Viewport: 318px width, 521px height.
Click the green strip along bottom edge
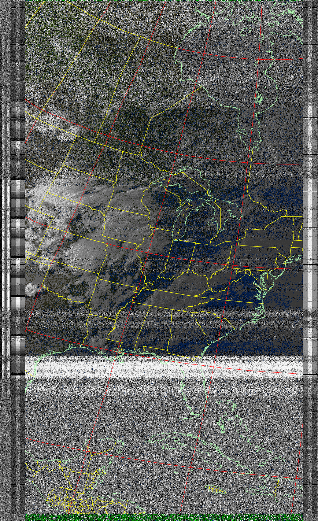coord(164,517)
